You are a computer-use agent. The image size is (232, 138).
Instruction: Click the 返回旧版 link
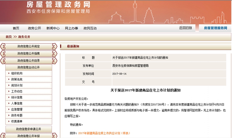pyautogui.click(x=186, y=28)
